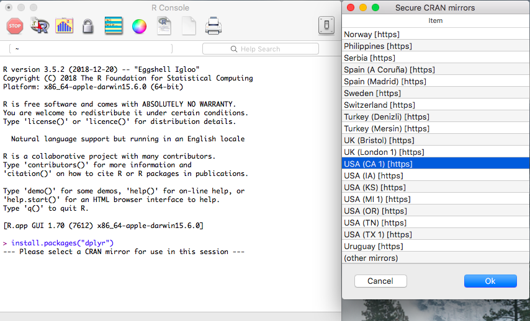
Task: Close the Secure CRAN mirrors window
Action: click(x=351, y=7)
